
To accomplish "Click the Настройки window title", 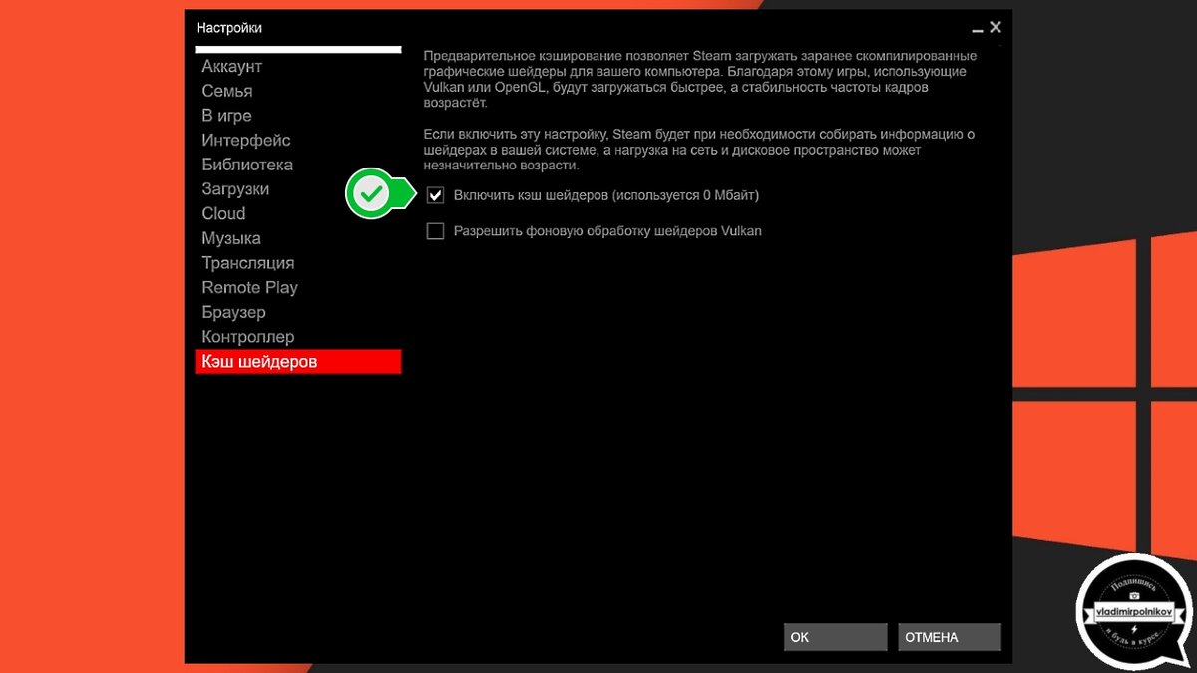I will (229, 28).
